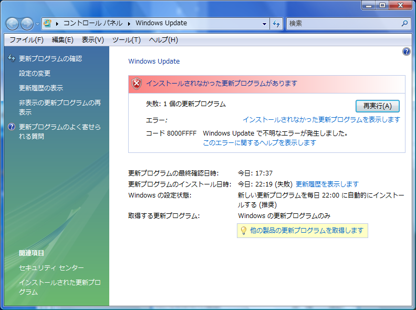Open インストールされなかった更新プログラムを表示します link
This screenshot has height=310, width=416.
tap(321, 120)
